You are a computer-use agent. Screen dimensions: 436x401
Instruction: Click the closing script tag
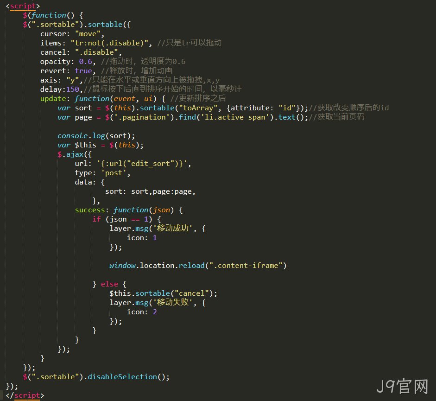[x=25, y=395]
